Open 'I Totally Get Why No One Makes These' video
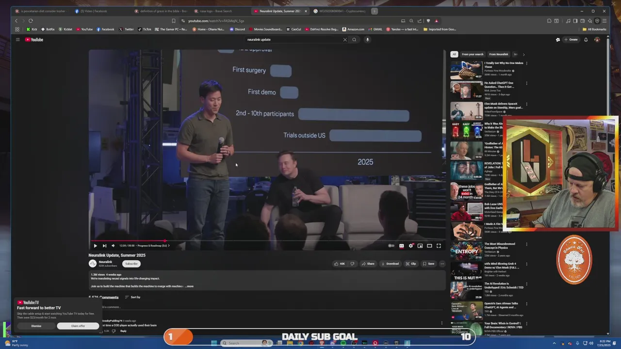Image resolution: width=621 pixels, height=349 pixels. 504,65
